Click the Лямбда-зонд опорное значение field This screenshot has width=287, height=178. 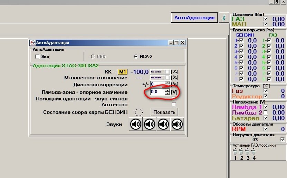point(157,92)
